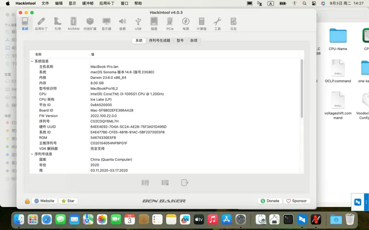
Task: Open Finder from the Dock
Action: [x=19, y=220]
